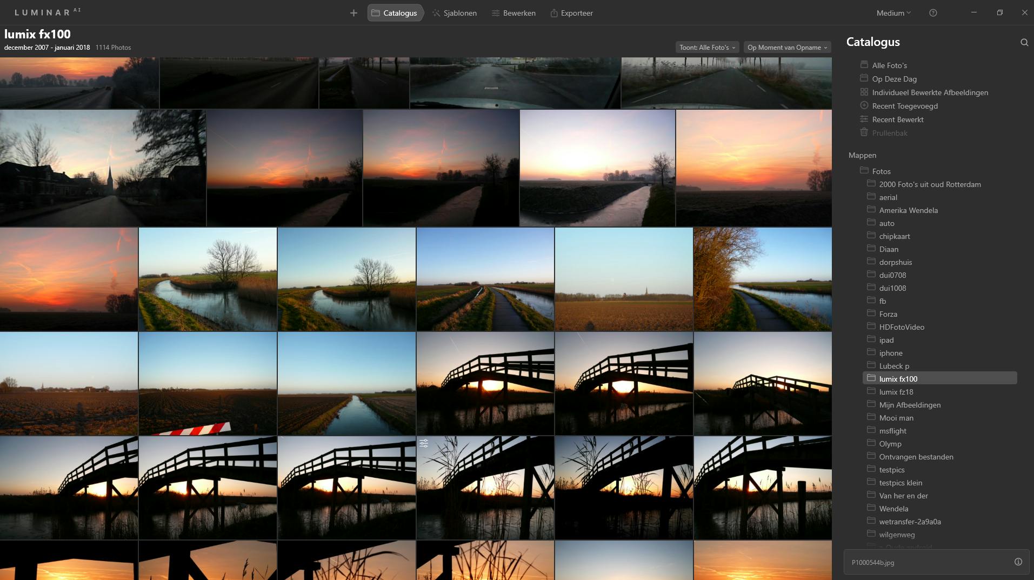Image resolution: width=1034 pixels, height=580 pixels.
Task: Open the Mooi man folder
Action: pos(896,418)
